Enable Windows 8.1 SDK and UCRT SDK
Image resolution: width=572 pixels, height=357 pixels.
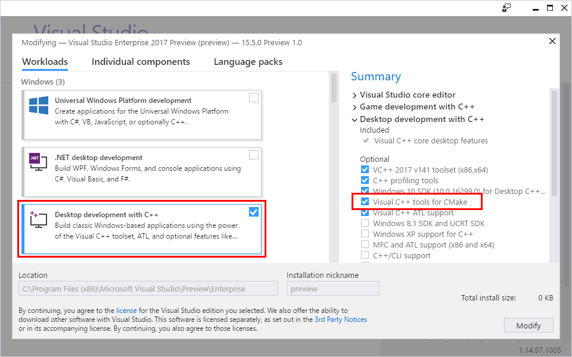[x=365, y=223]
